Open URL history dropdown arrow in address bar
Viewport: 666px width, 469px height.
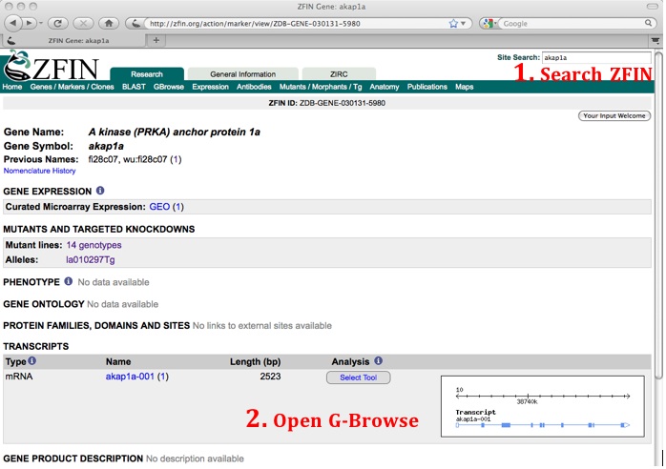coord(465,22)
